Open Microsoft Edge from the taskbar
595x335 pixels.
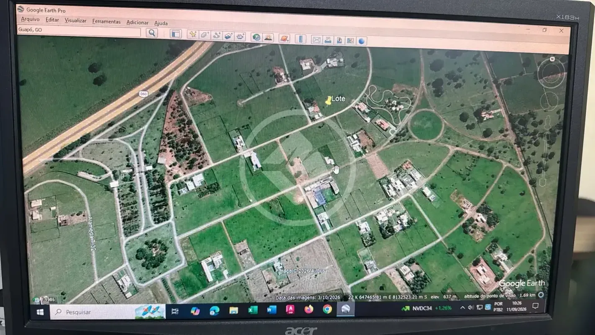coord(214,311)
